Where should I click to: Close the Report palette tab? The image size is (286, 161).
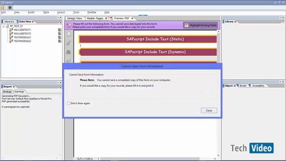14,86
